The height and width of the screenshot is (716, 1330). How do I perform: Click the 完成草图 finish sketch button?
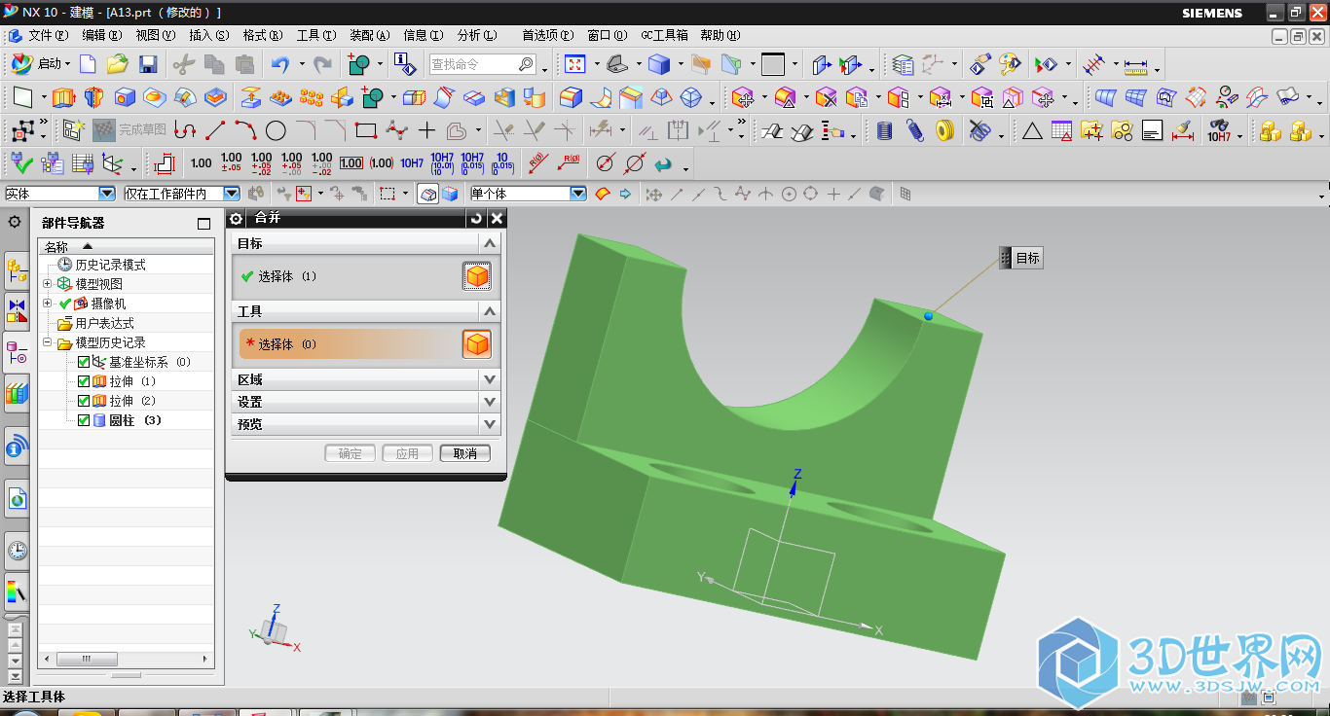[130, 130]
